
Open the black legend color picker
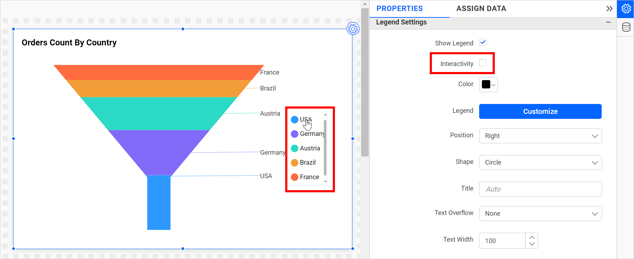tap(488, 85)
